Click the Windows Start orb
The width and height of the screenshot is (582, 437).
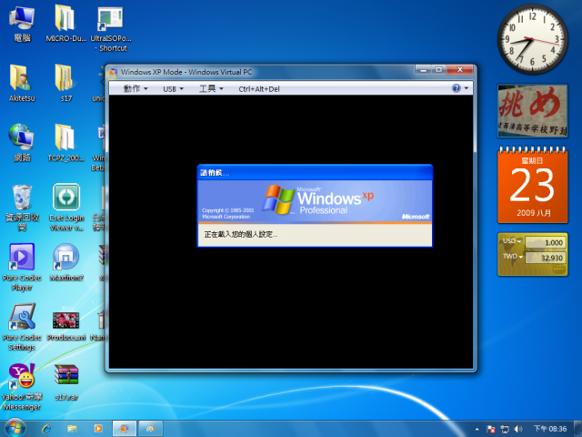tap(15, 428)
